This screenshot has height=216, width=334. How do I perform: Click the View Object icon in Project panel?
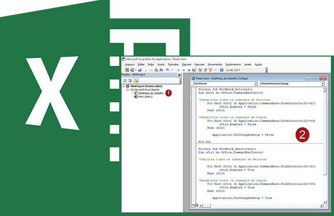pyautogui.click(x=129, y=81)
